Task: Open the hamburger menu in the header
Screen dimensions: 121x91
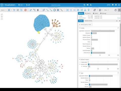Action: pos(119,5)
